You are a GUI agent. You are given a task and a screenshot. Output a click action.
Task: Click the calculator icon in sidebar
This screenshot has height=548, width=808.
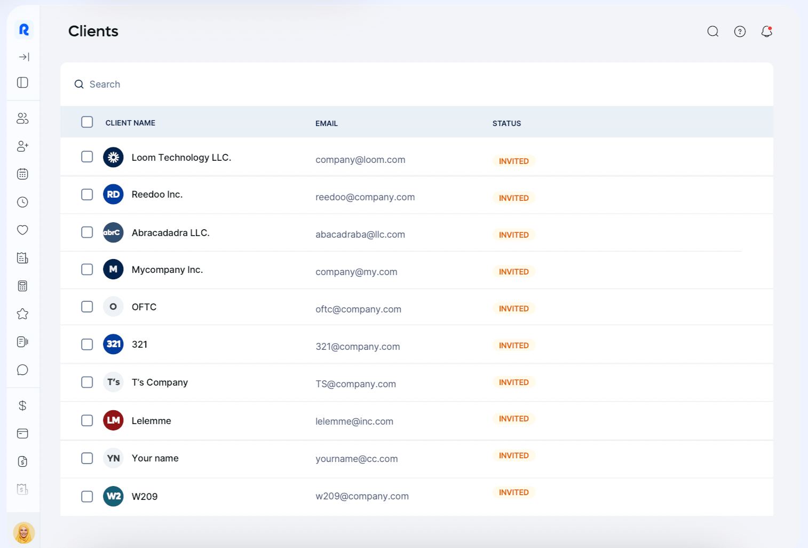[22, 286]
